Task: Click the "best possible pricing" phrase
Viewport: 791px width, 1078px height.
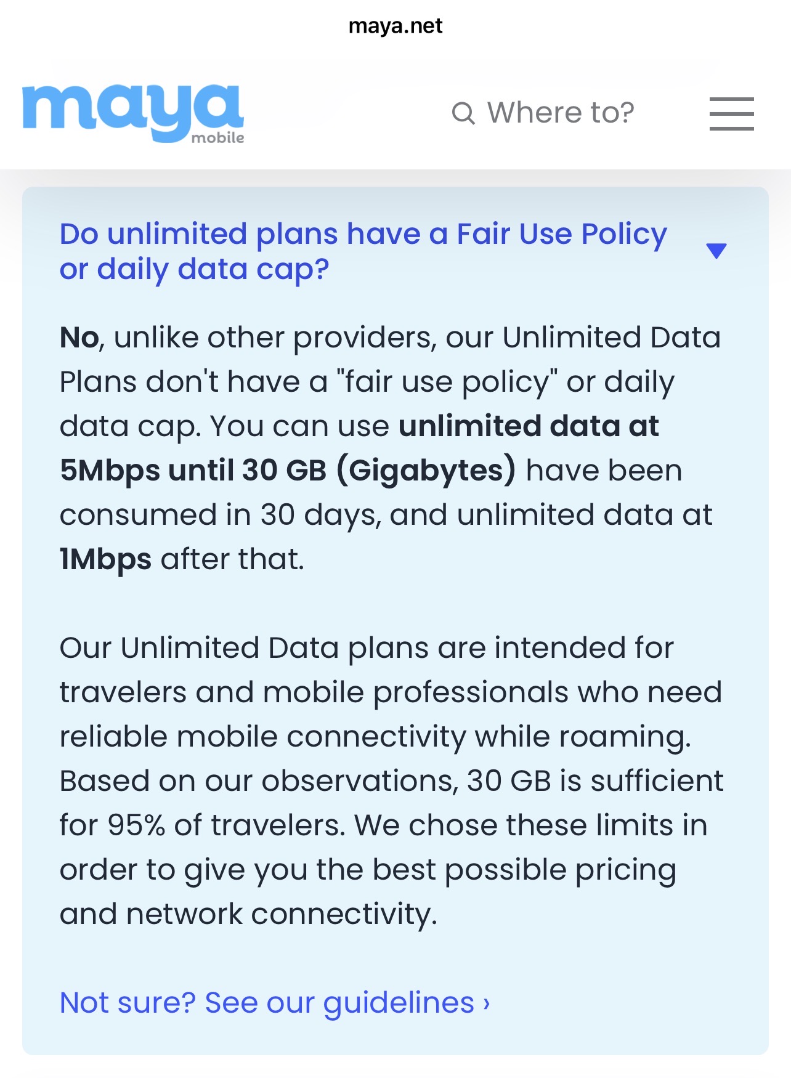Action: click(524, 869)
